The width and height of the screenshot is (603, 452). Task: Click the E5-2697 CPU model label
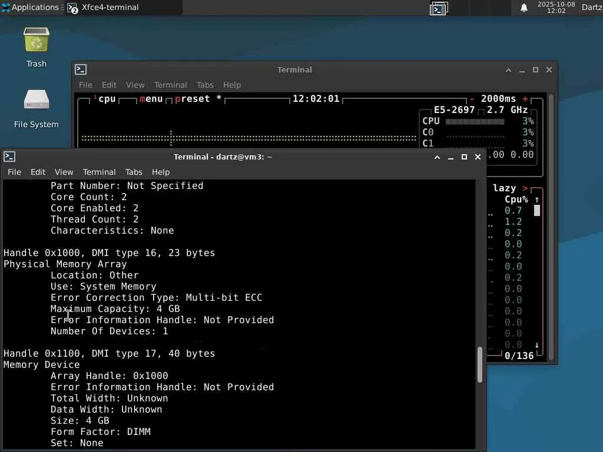[454, 110]
